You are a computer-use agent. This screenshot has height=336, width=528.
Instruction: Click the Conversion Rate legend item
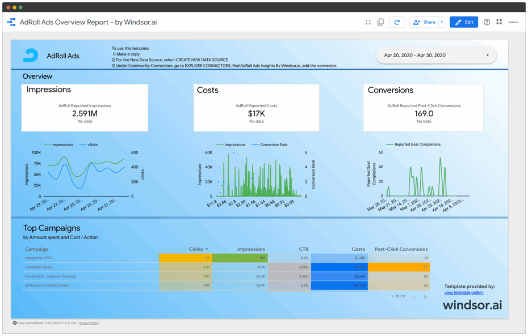click(269, 145)
